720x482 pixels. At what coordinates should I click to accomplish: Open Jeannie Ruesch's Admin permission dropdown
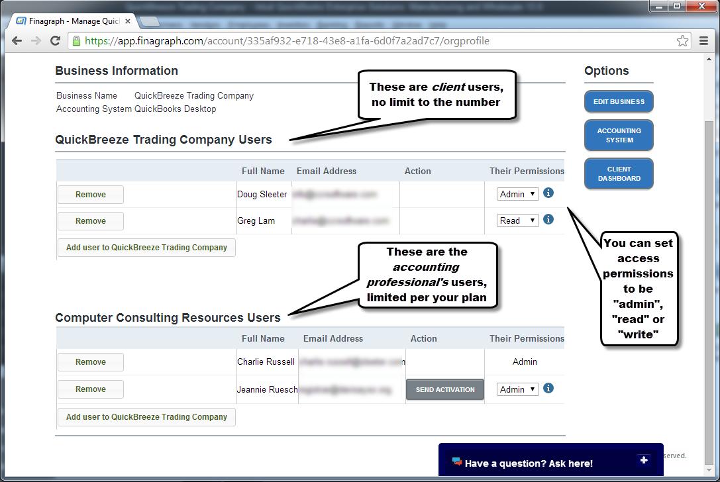tap(517, 390)
